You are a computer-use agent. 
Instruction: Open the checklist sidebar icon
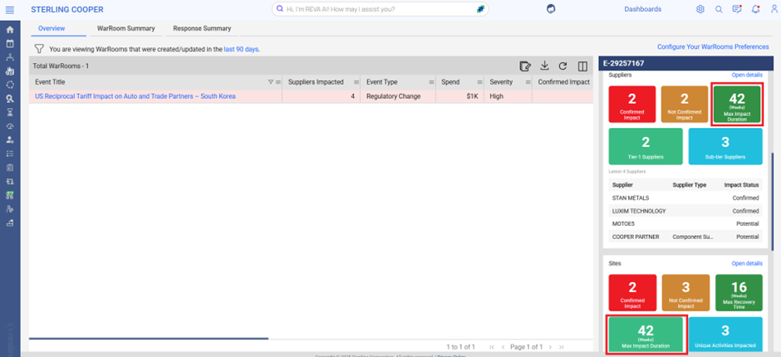(x=9, y=154)
